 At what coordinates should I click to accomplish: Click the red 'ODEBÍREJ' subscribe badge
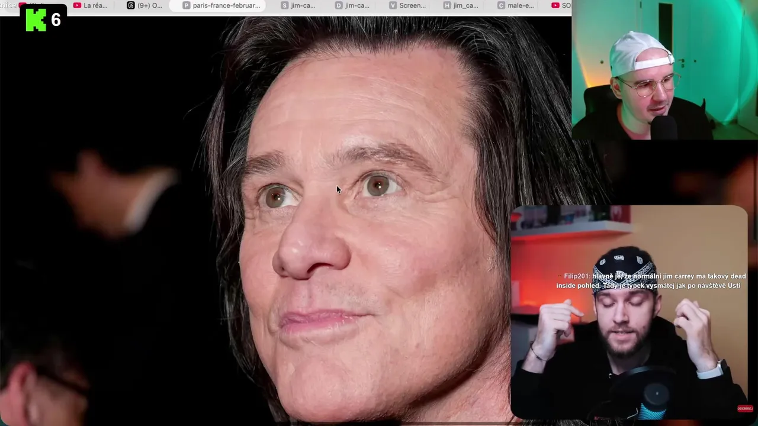[745, 409]
